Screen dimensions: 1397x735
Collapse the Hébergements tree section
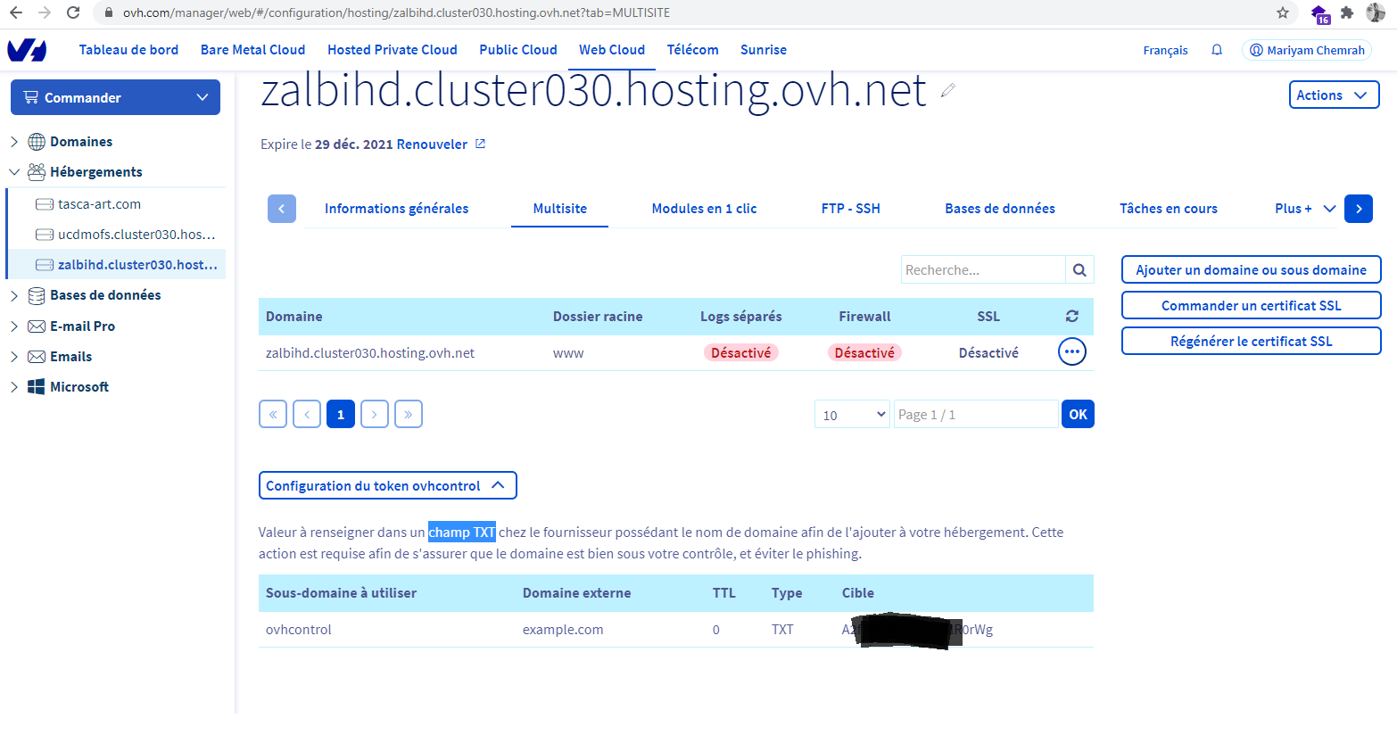14,172
